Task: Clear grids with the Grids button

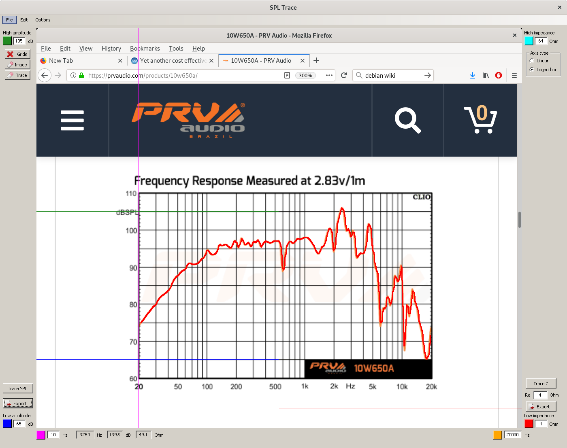Action: click(17, 54)
